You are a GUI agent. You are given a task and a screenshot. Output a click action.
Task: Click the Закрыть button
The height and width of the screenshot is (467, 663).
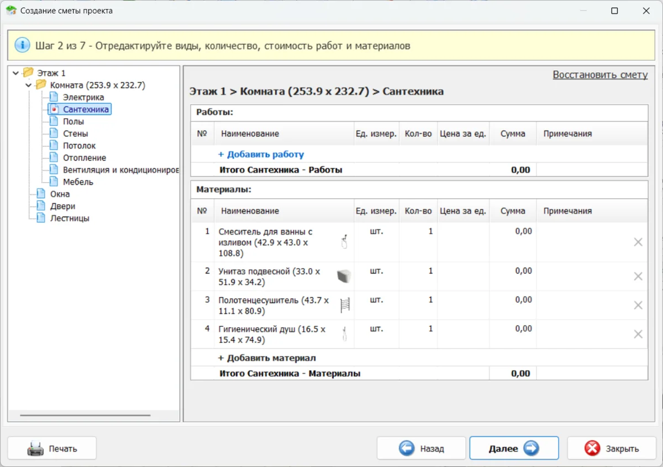pyautogui.click(x=611, y=448)
